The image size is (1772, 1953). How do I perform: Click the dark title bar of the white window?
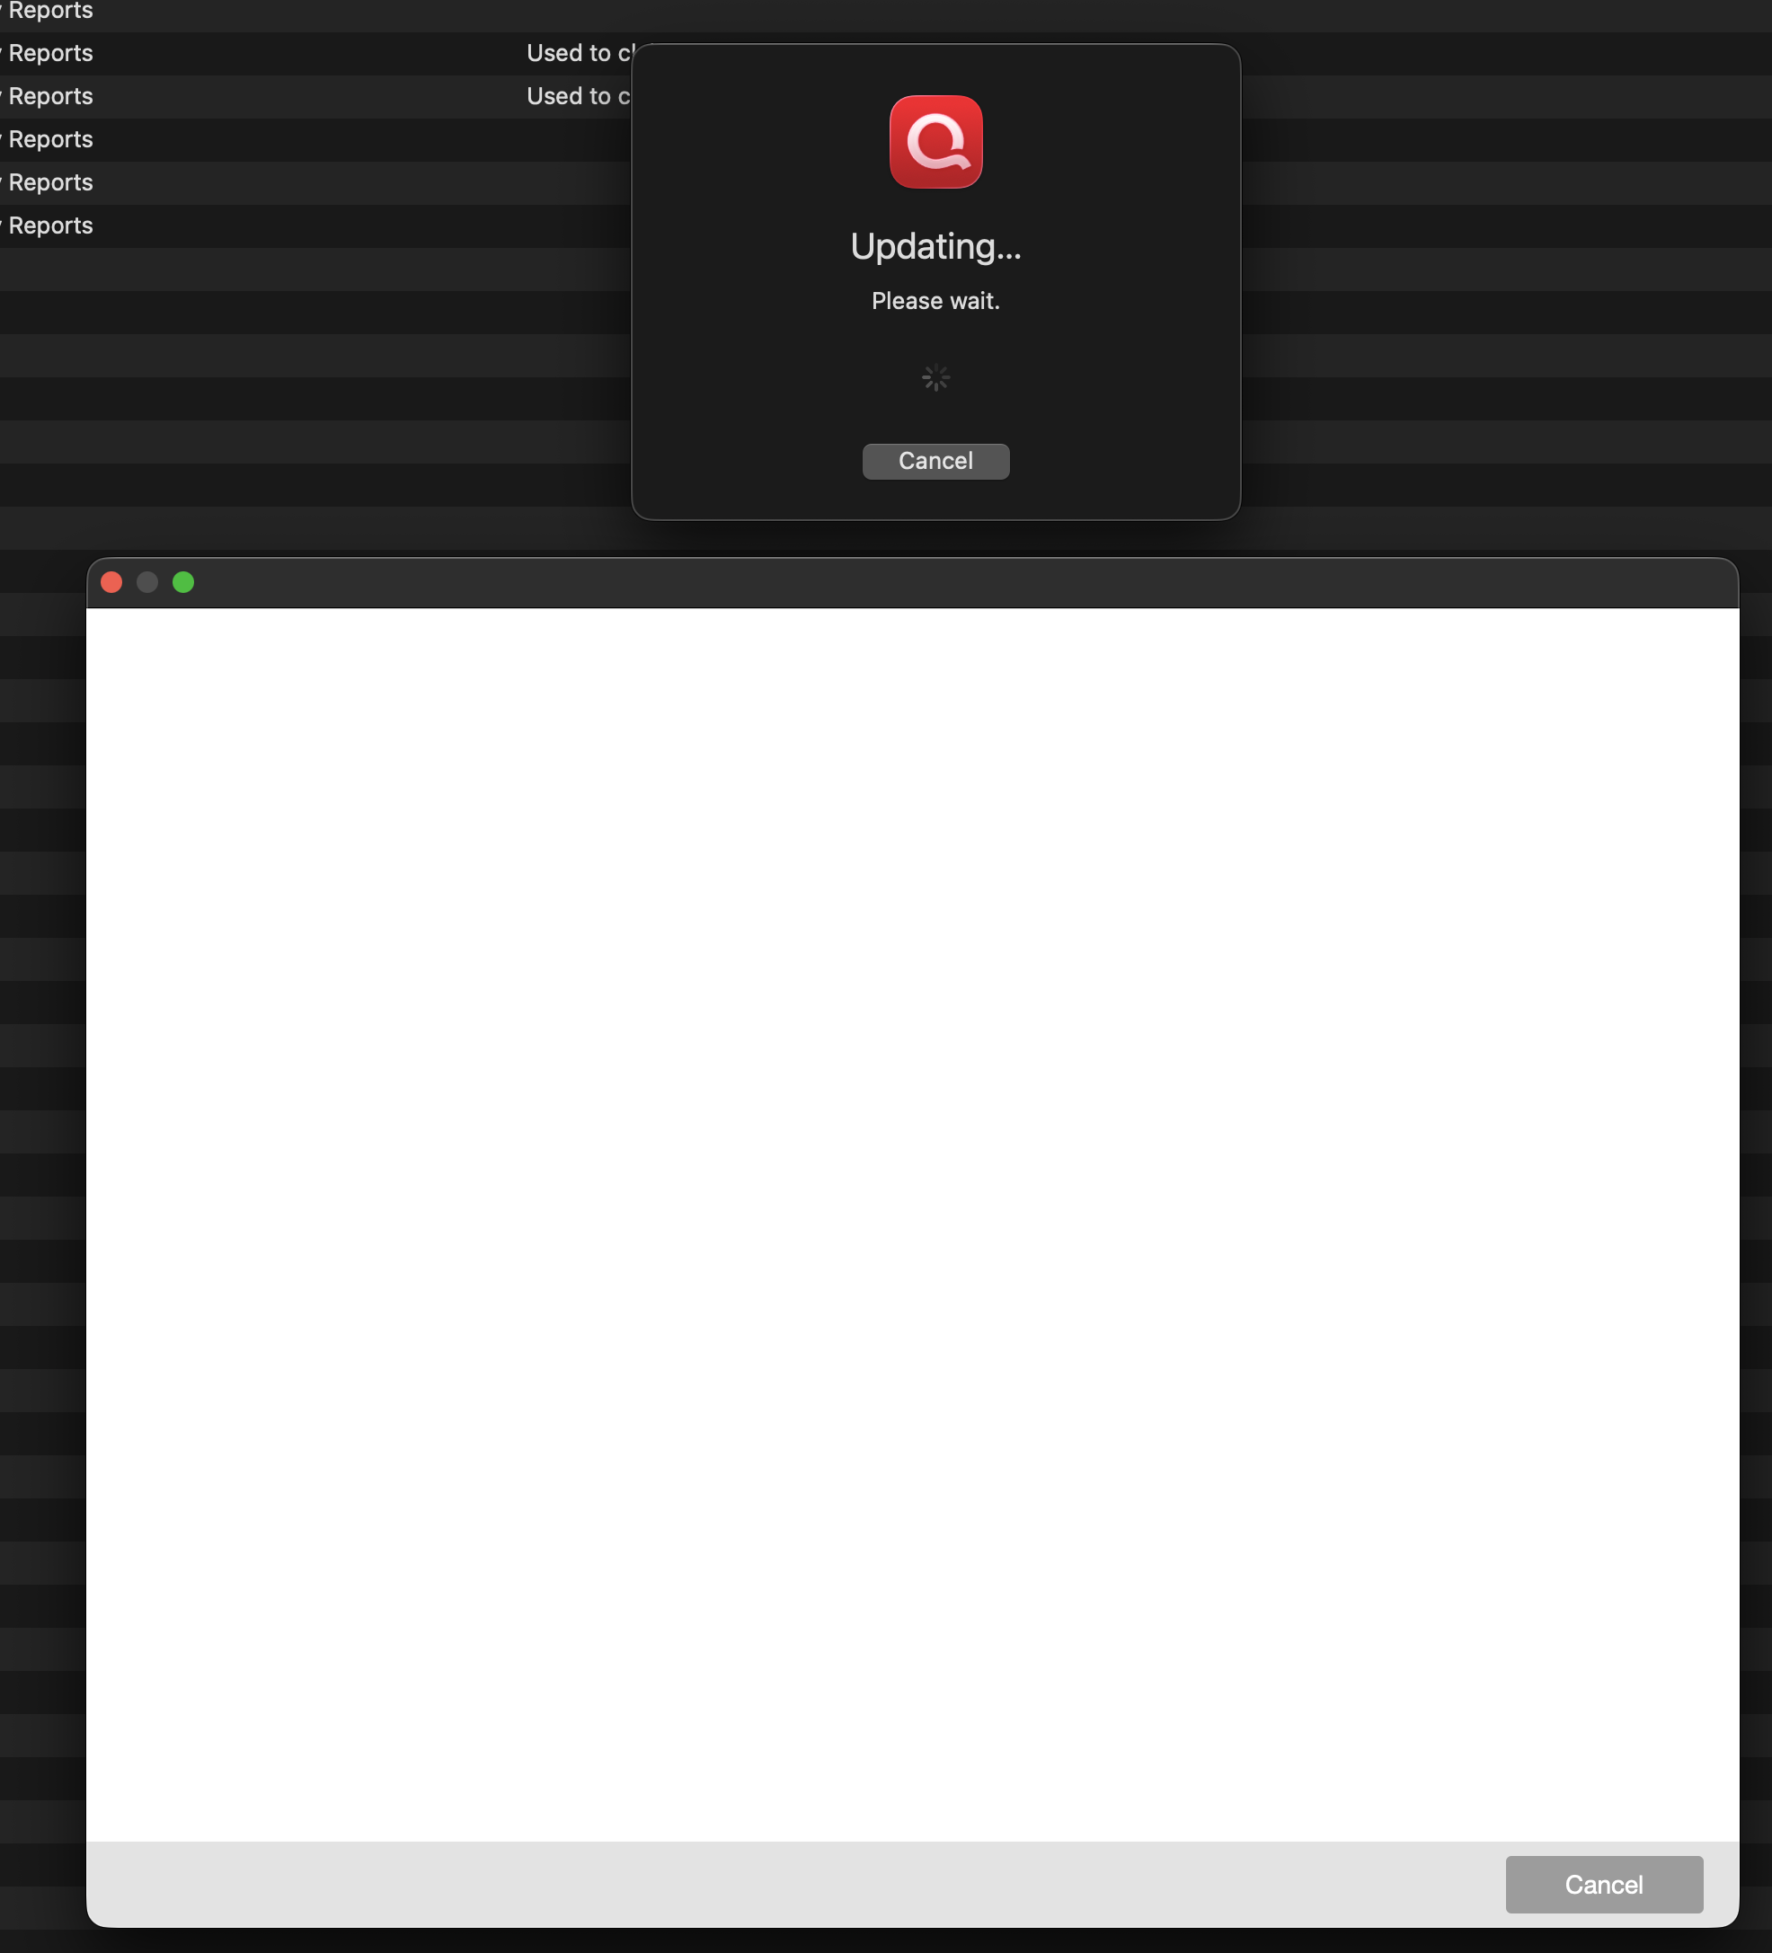tap(910, 582)
